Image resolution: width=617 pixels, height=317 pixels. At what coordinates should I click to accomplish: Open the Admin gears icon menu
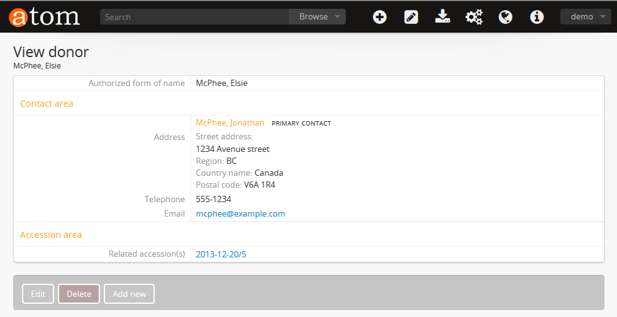[474, 17]
